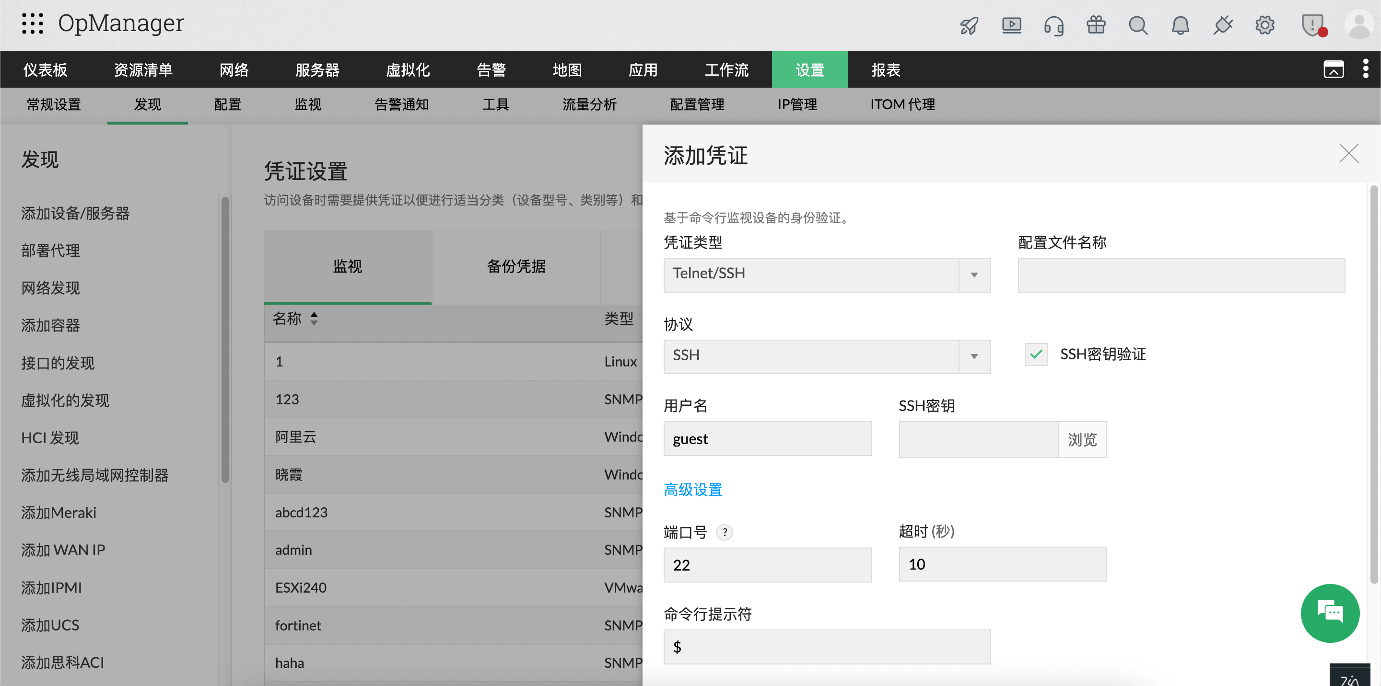Close the Add Credential panel
The image size is (1381, 686).
click(1349, 154)
